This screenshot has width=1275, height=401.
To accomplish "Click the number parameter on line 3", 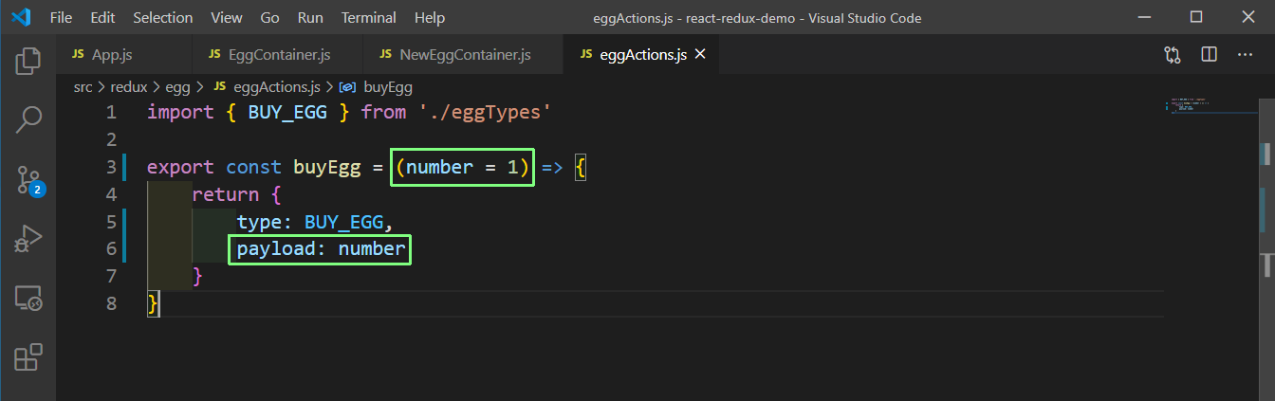I will click(x=439, y=167).
